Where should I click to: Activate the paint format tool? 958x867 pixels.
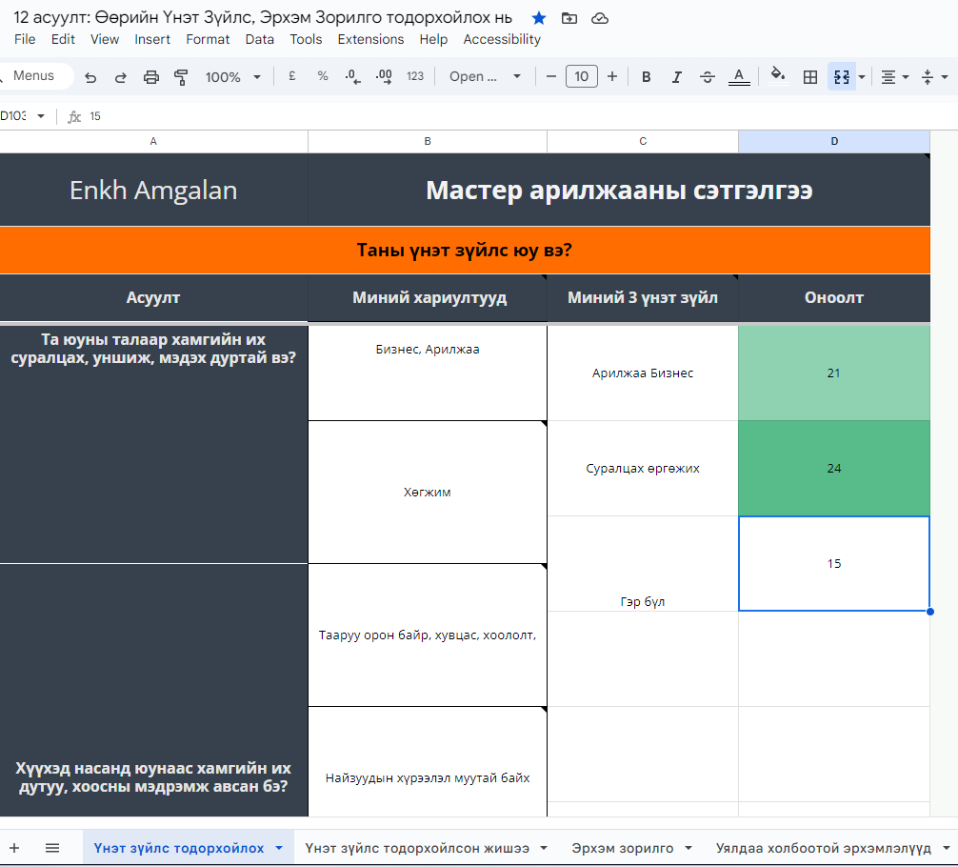(x=181, y=77)
